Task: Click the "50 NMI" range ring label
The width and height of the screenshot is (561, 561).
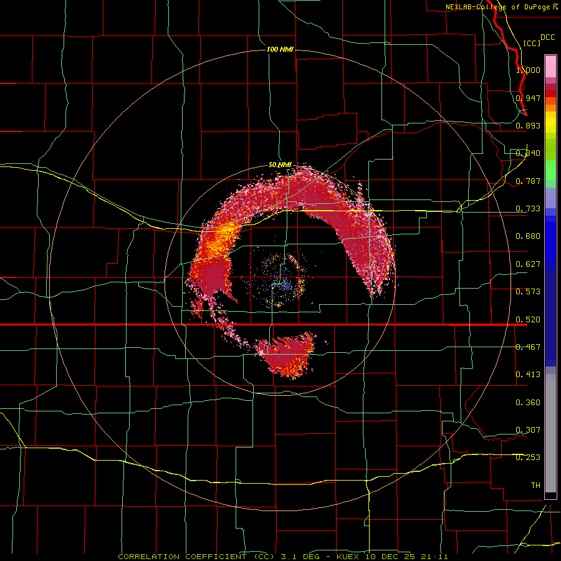Action: point(280,165)
